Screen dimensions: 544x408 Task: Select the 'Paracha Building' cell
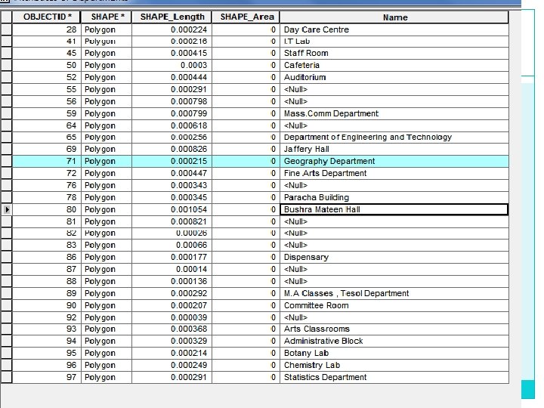tap(394, 197)
